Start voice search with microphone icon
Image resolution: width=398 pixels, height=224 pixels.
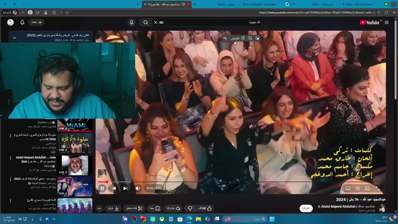point(132,22)
